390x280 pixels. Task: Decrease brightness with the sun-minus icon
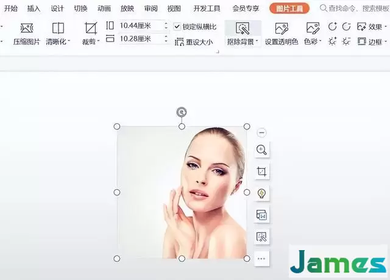click(346, 41)
